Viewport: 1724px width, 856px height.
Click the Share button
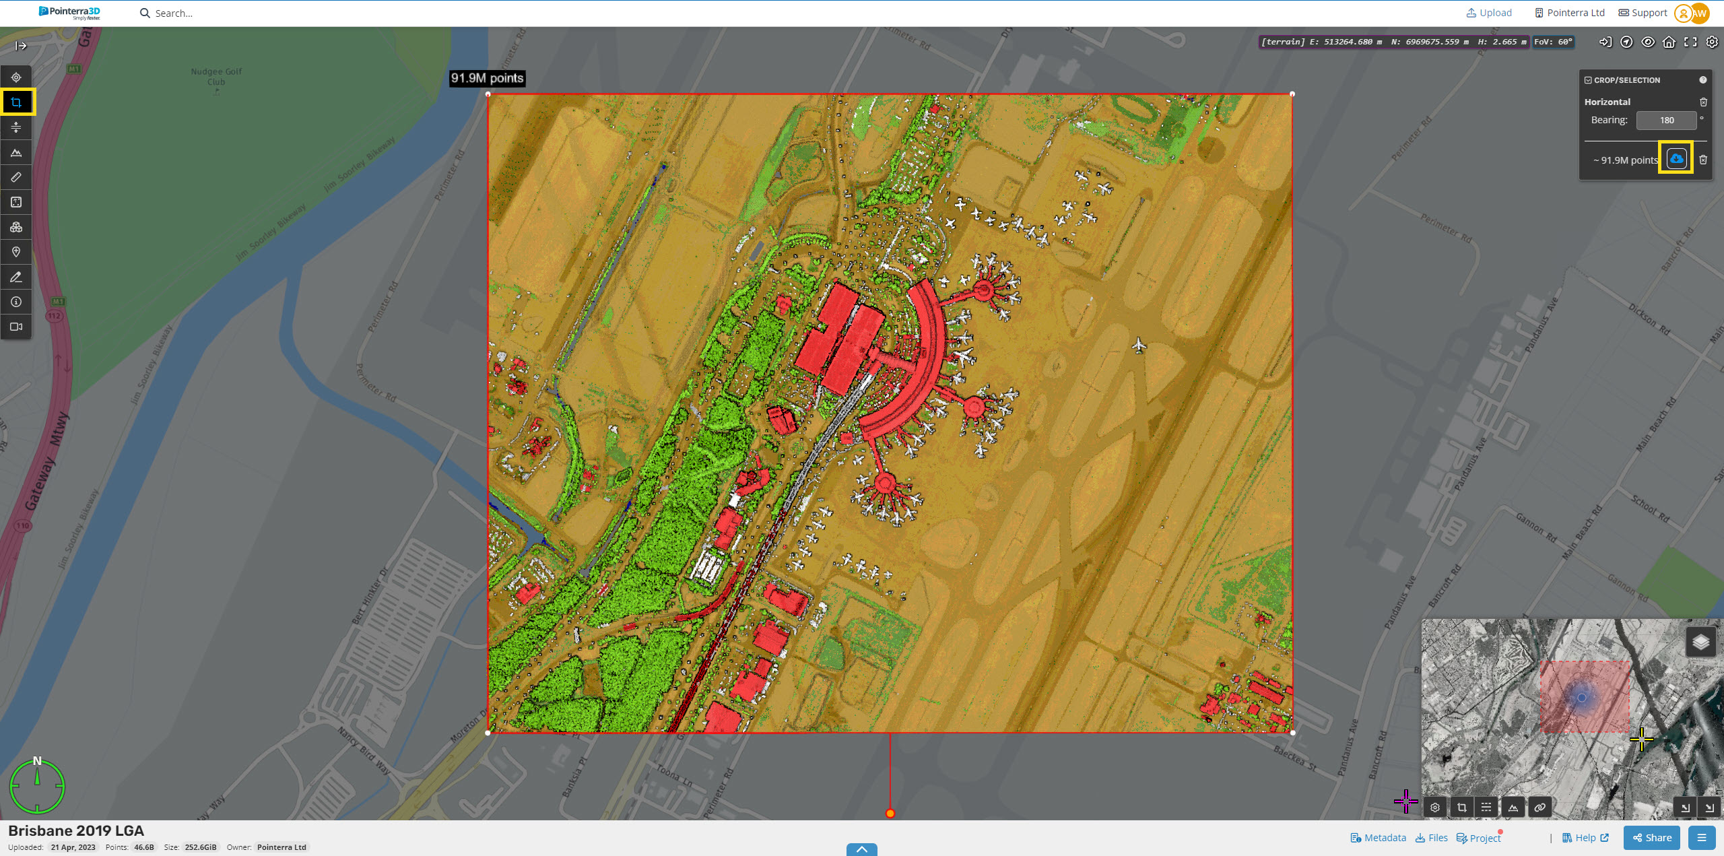point(1652,838)
